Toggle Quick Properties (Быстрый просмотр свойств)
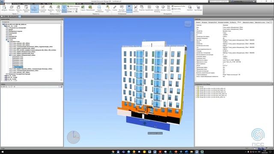The height and width of the screenshot is (154, 274). point(122,9)
